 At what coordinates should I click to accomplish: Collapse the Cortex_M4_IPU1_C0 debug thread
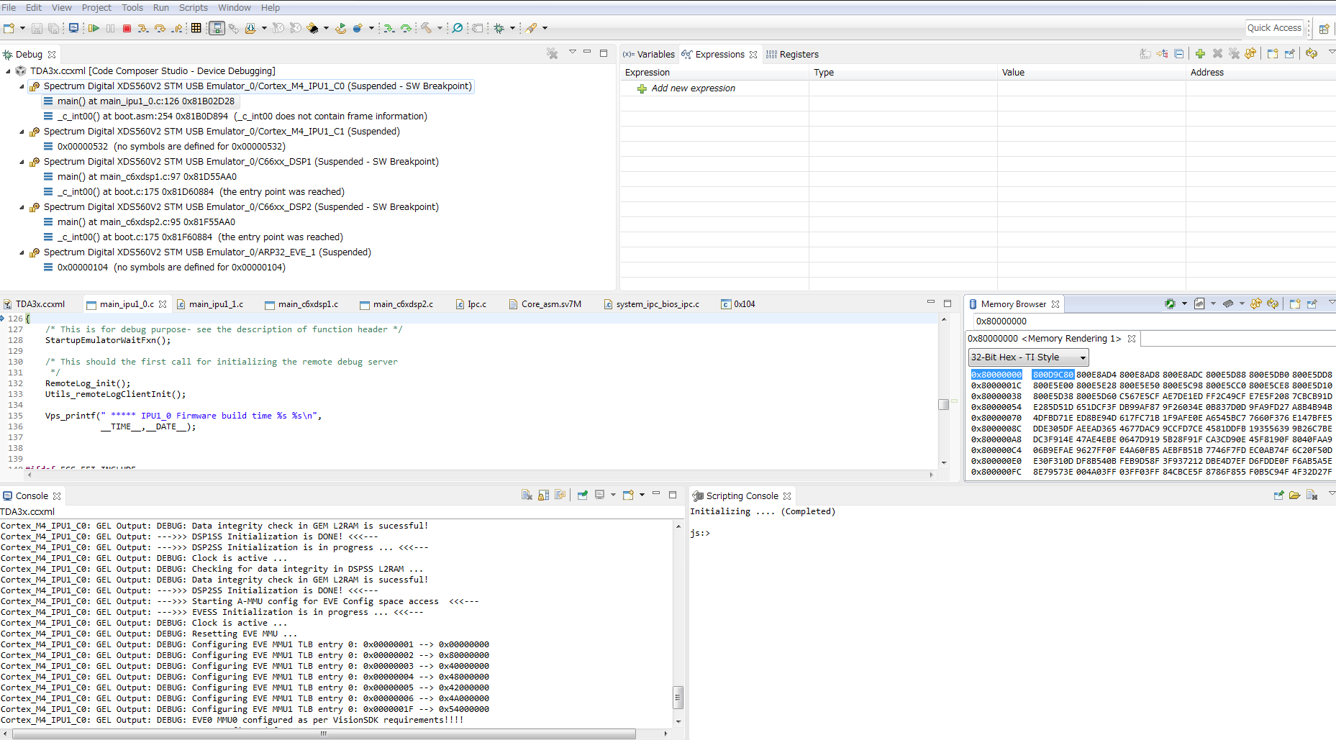tap(20, 86)
